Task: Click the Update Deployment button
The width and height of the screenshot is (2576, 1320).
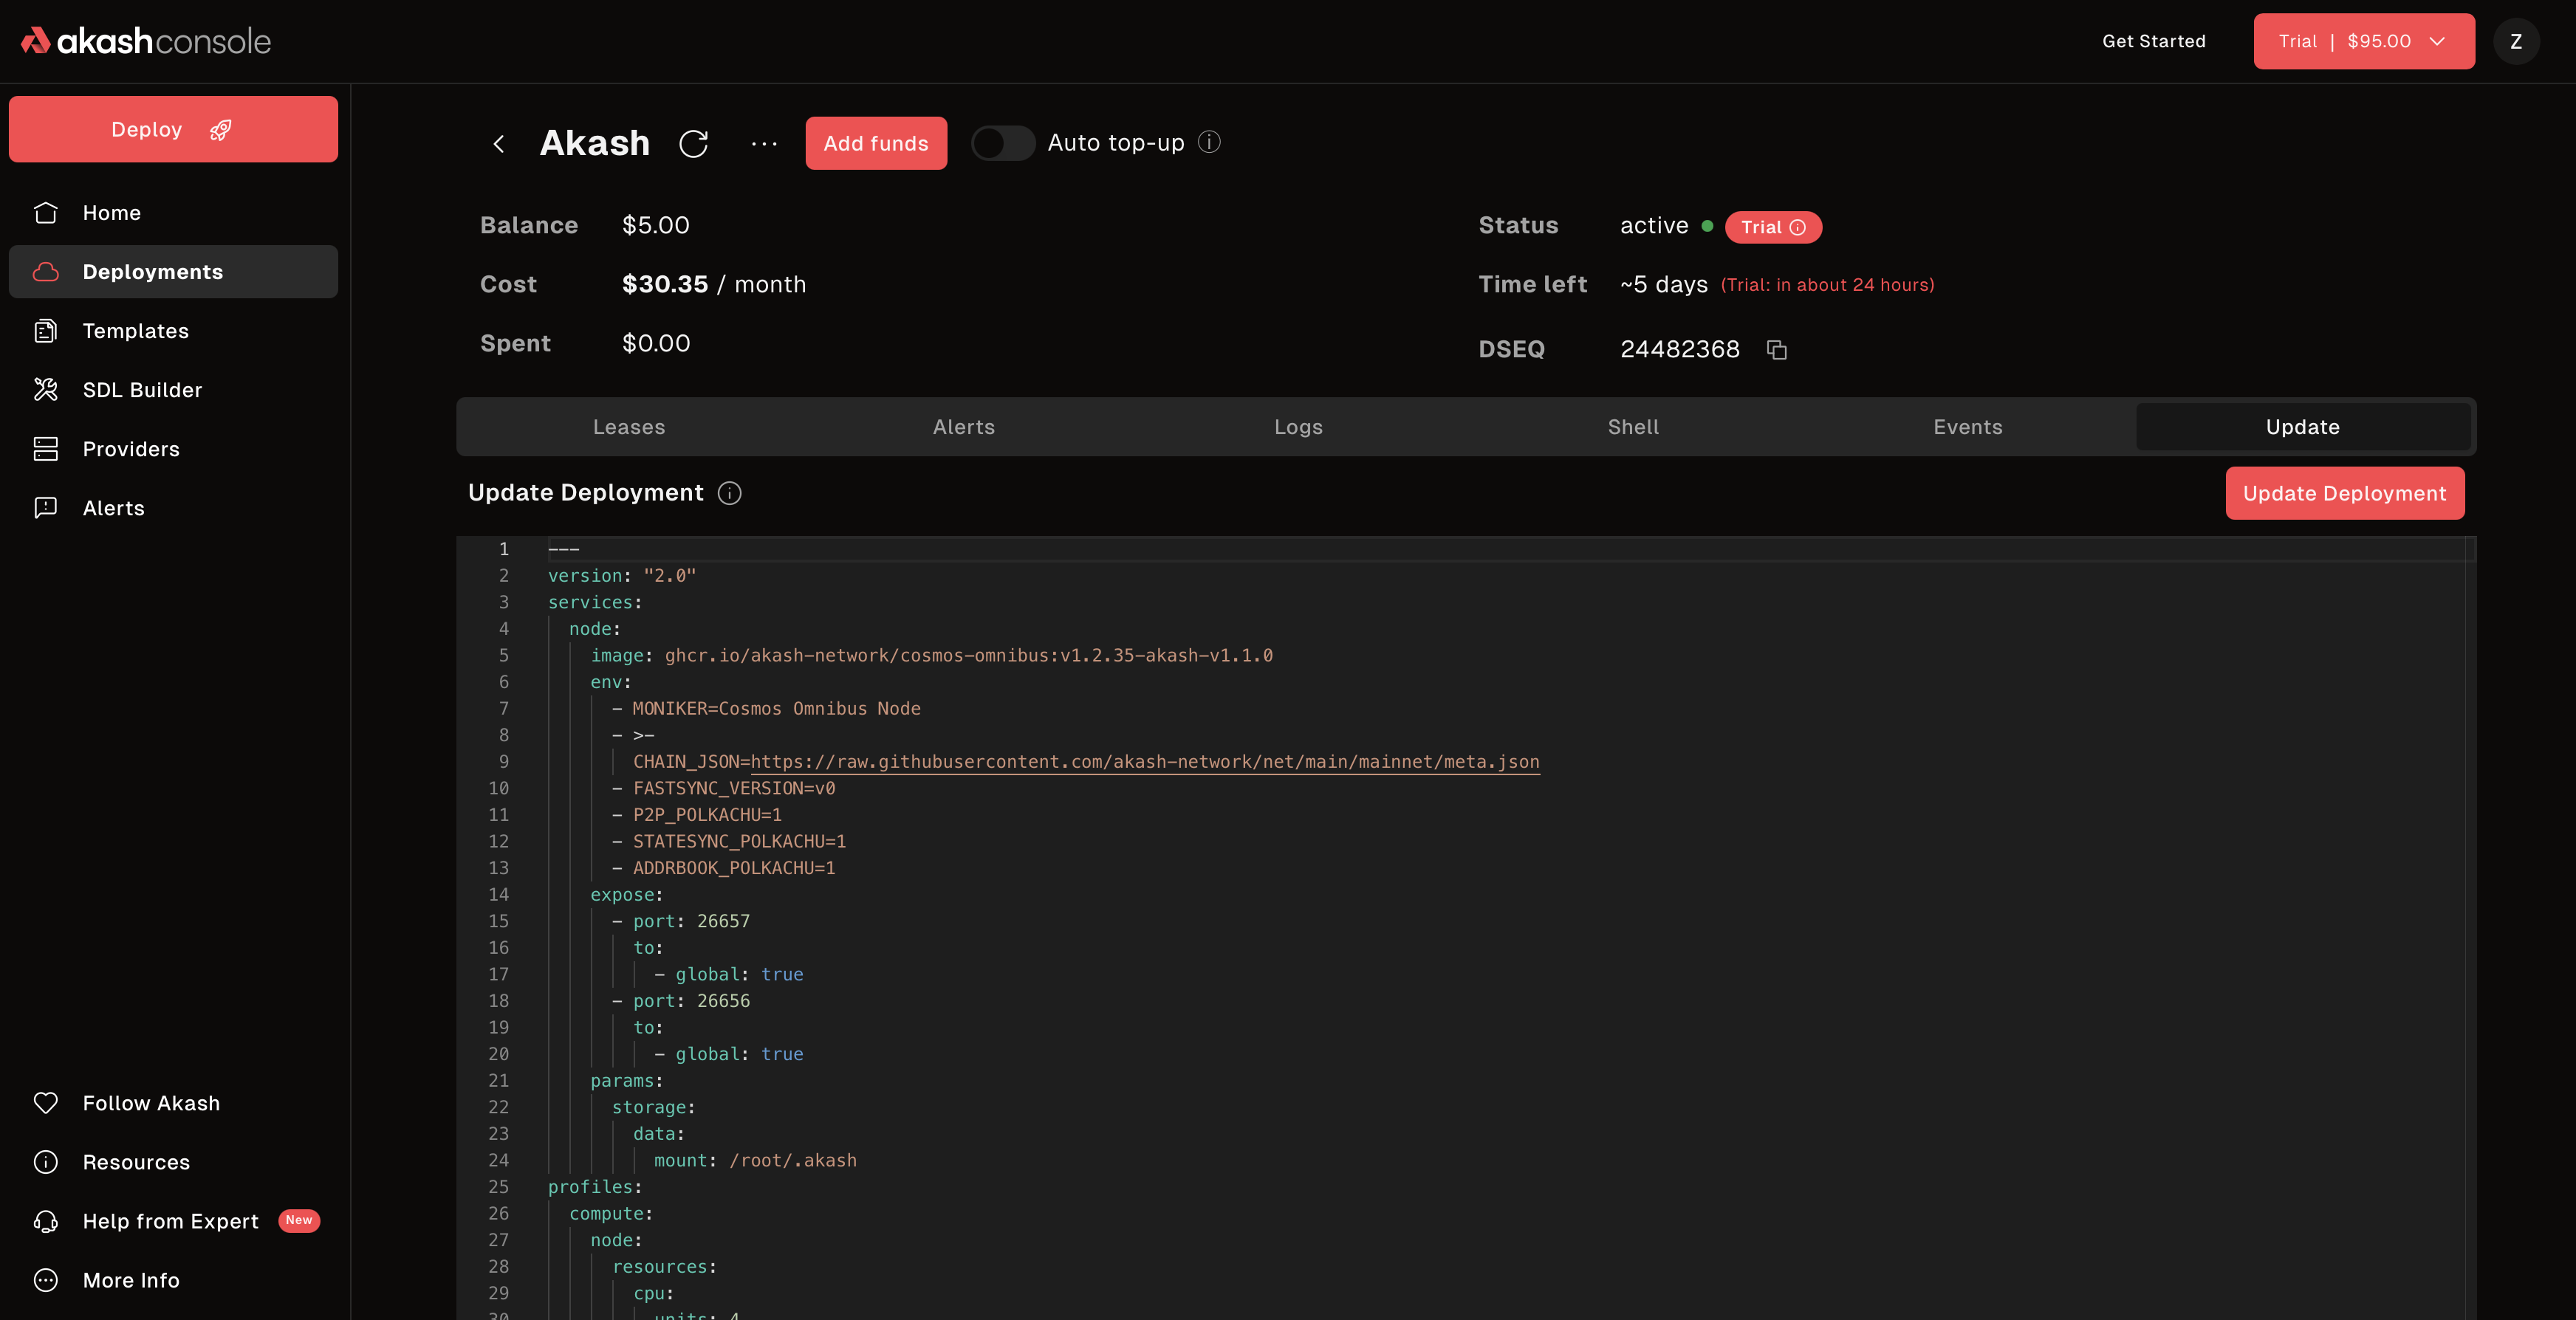Action: click(x=2345, y=493)
